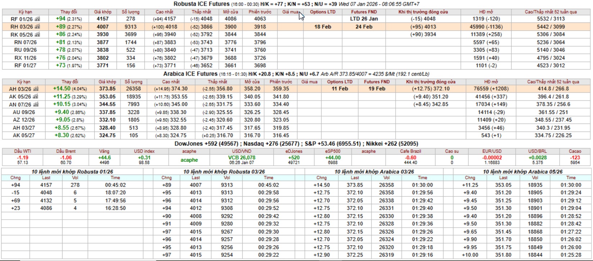This screenshot has height=261, width=593.
Task: Click the USD index market header
Action: point(144,151)
